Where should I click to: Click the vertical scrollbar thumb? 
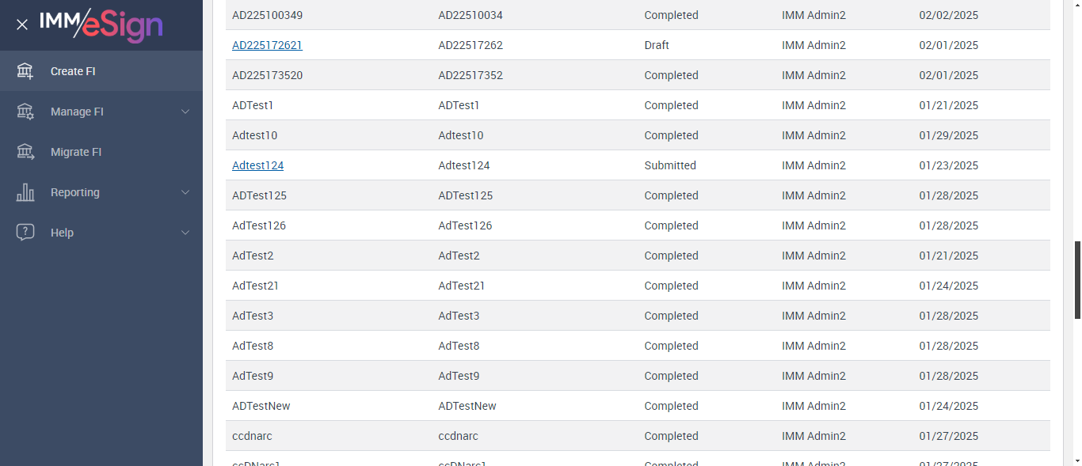[x=1077, y=280]
